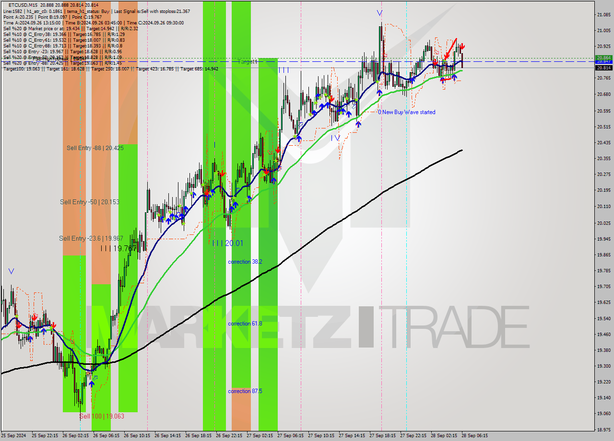
Task: Select the 'Sell Entry -50 | 20.153' label
Action: 90,202
